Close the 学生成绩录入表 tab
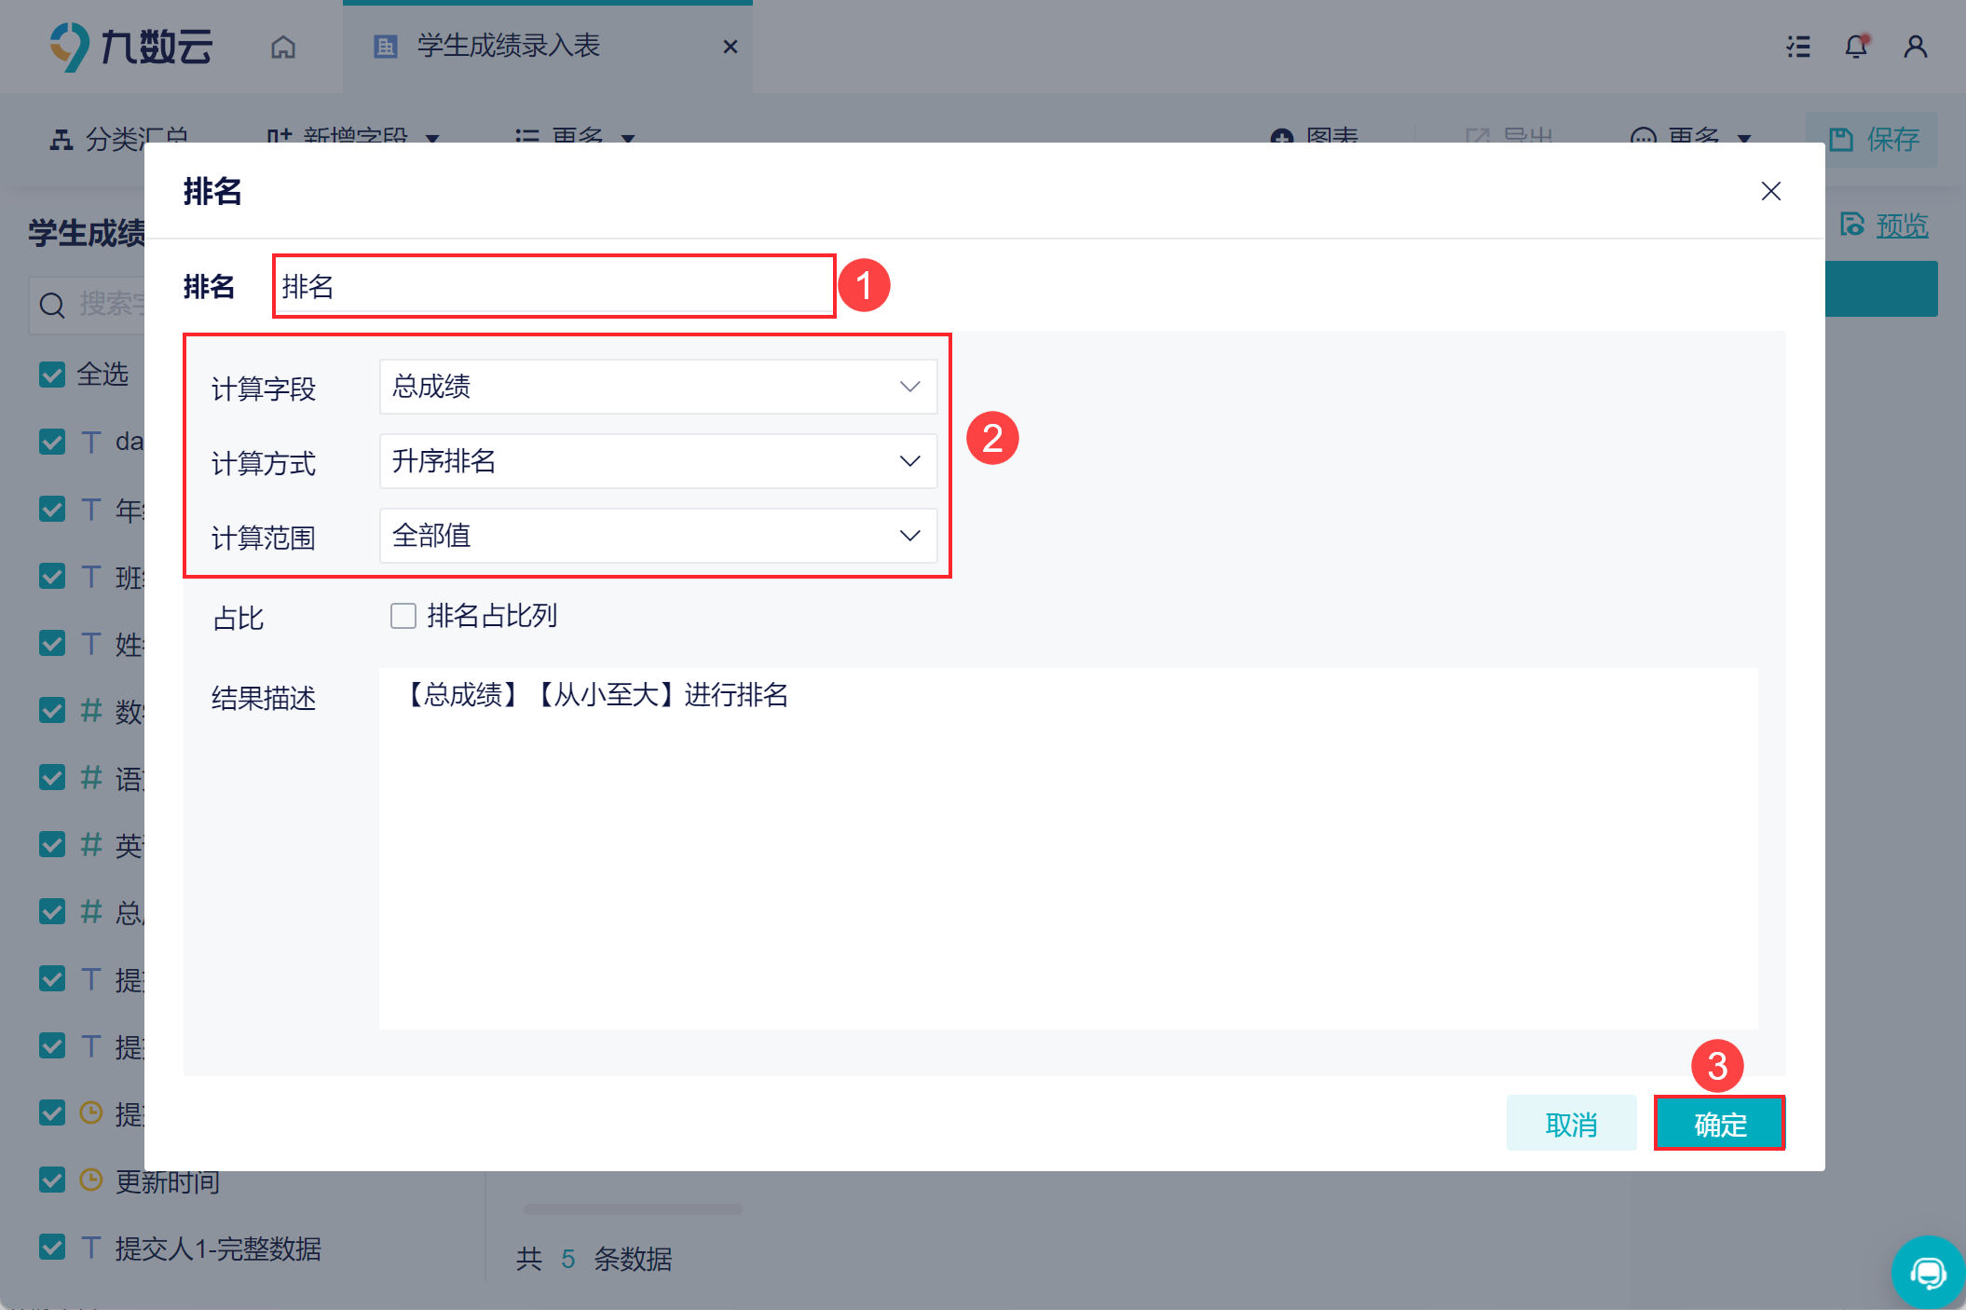Image resolution: width=1966 pixels, height=1310 pixels. [x=730, y=47]
